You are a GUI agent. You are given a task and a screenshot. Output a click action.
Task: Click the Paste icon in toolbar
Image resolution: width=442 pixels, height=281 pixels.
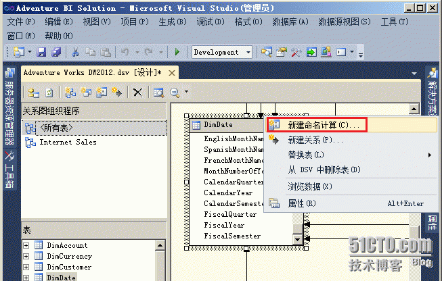[106, 52]
